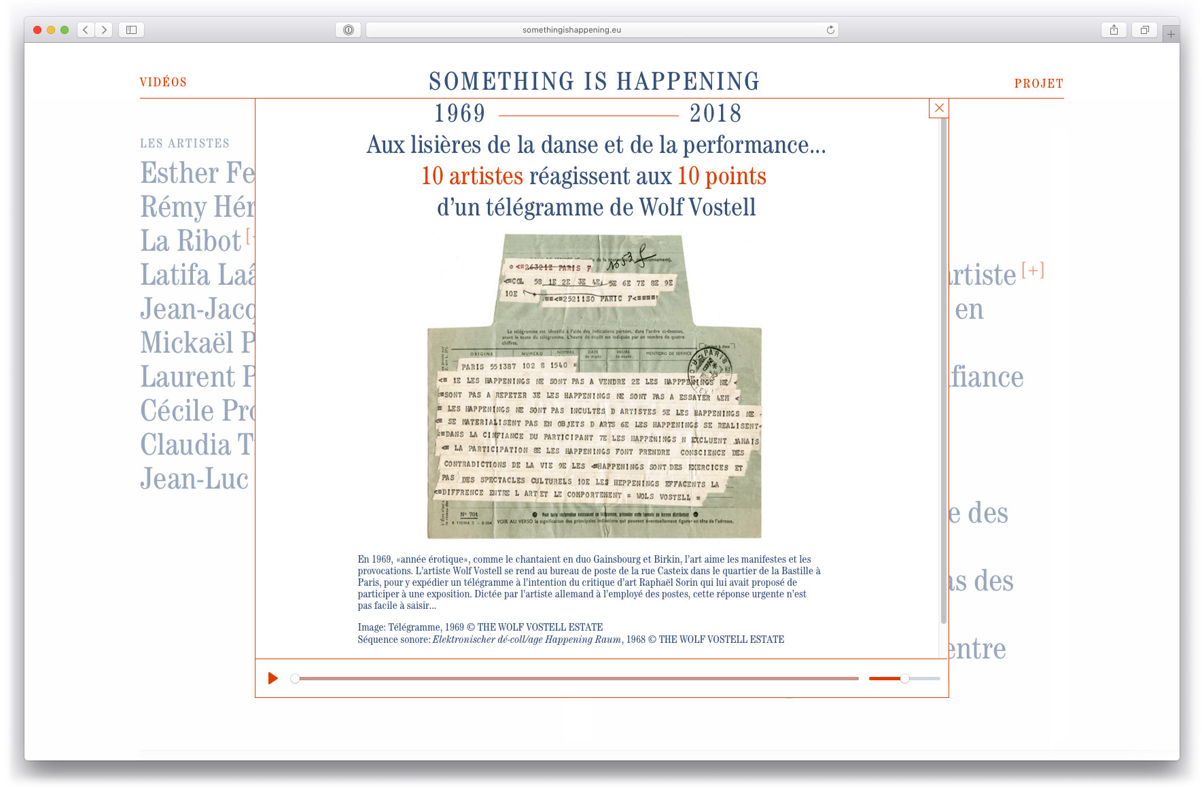Open the PROJET menu item

tap(1038, 84)
